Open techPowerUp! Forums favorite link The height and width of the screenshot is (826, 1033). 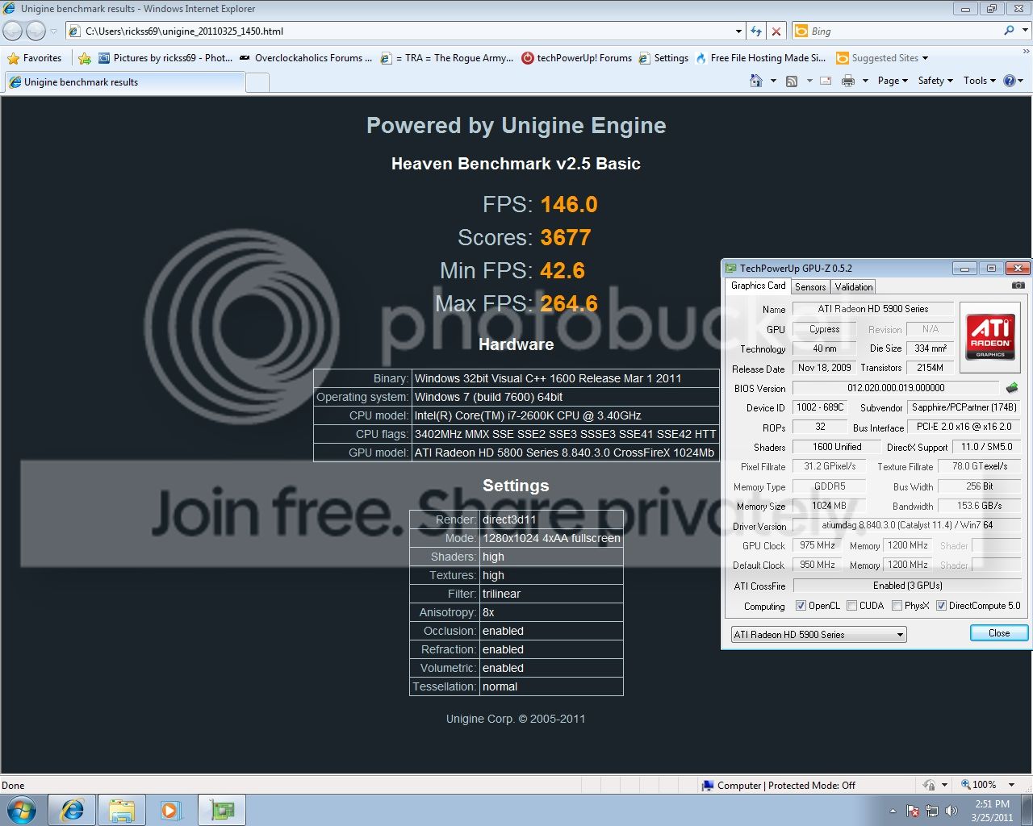tap(577, 58)
